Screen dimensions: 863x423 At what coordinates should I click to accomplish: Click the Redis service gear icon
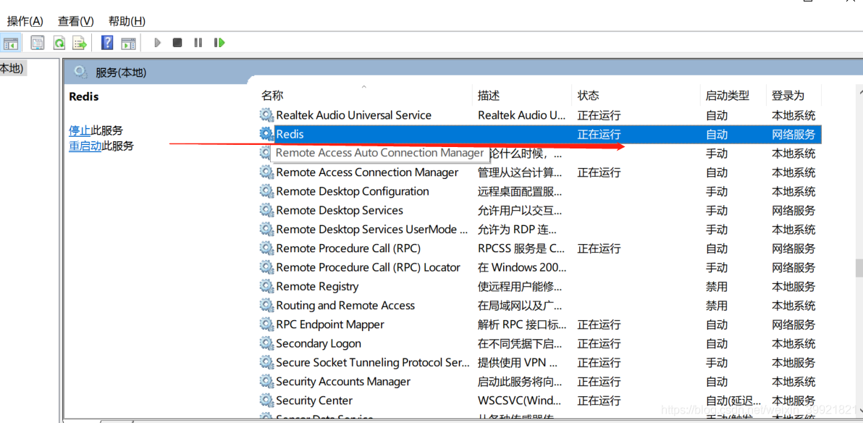266,134
